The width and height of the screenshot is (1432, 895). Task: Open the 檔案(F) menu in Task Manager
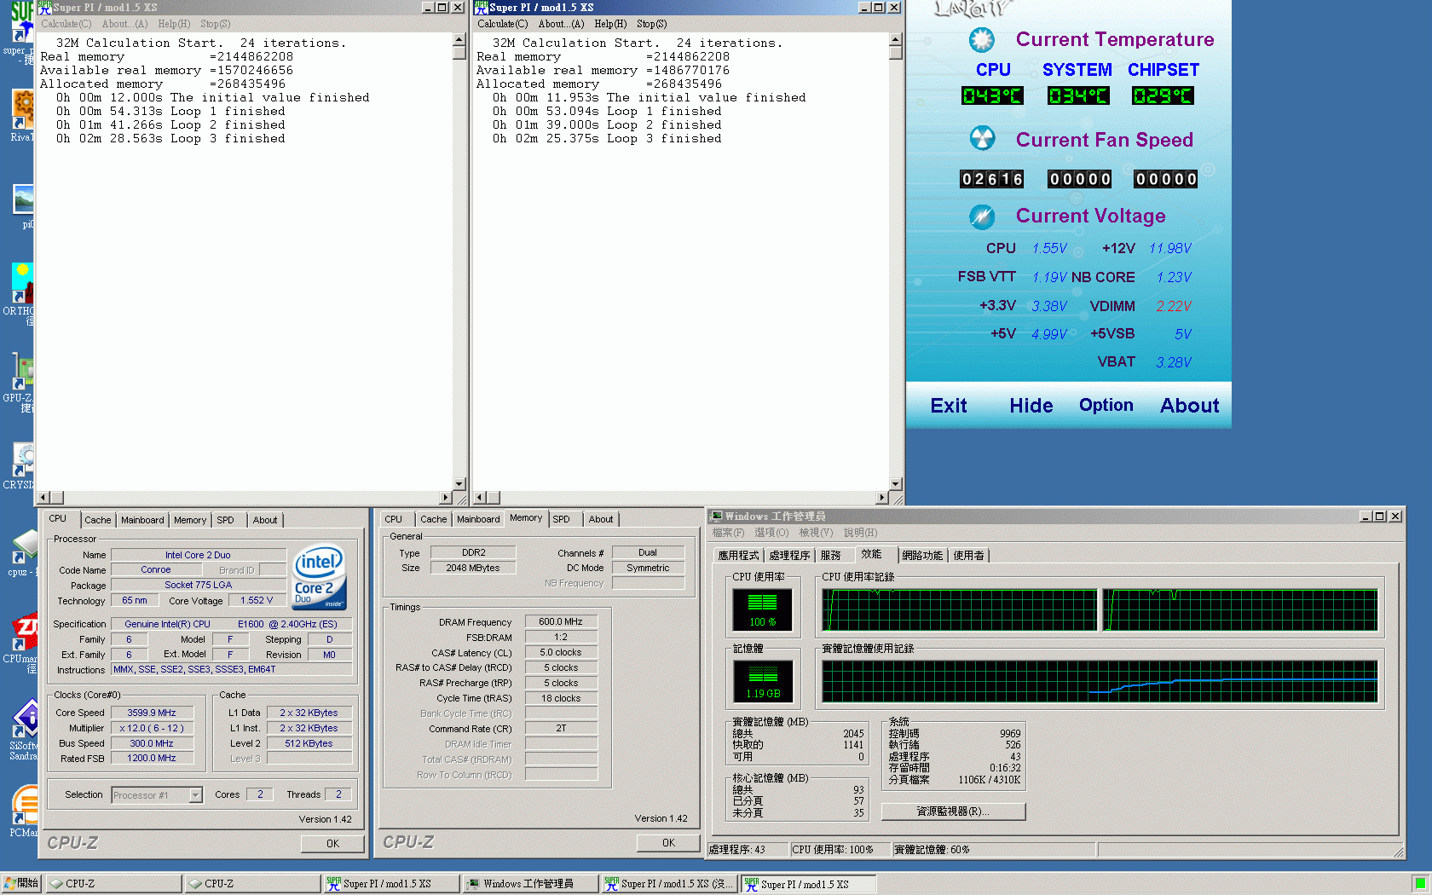728,533
